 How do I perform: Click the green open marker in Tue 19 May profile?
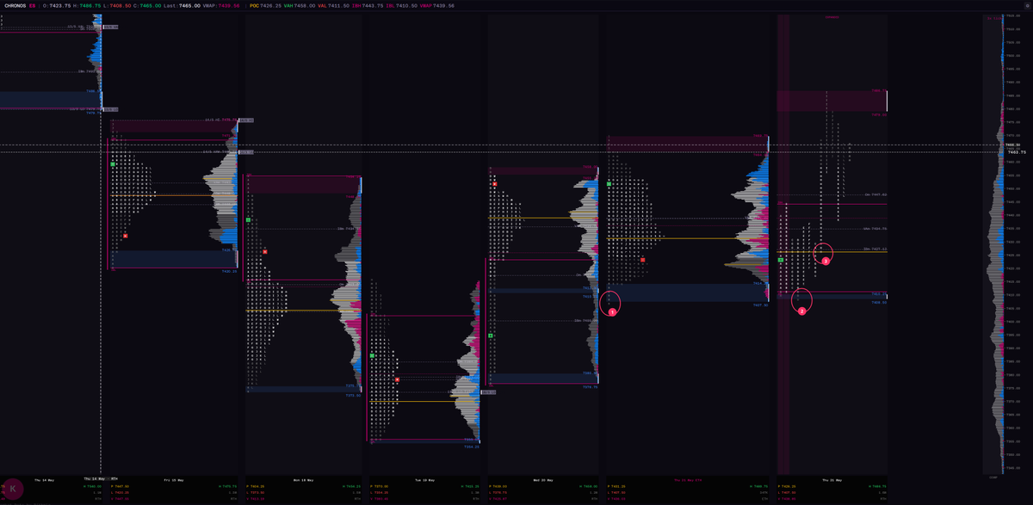coord(372,354)
